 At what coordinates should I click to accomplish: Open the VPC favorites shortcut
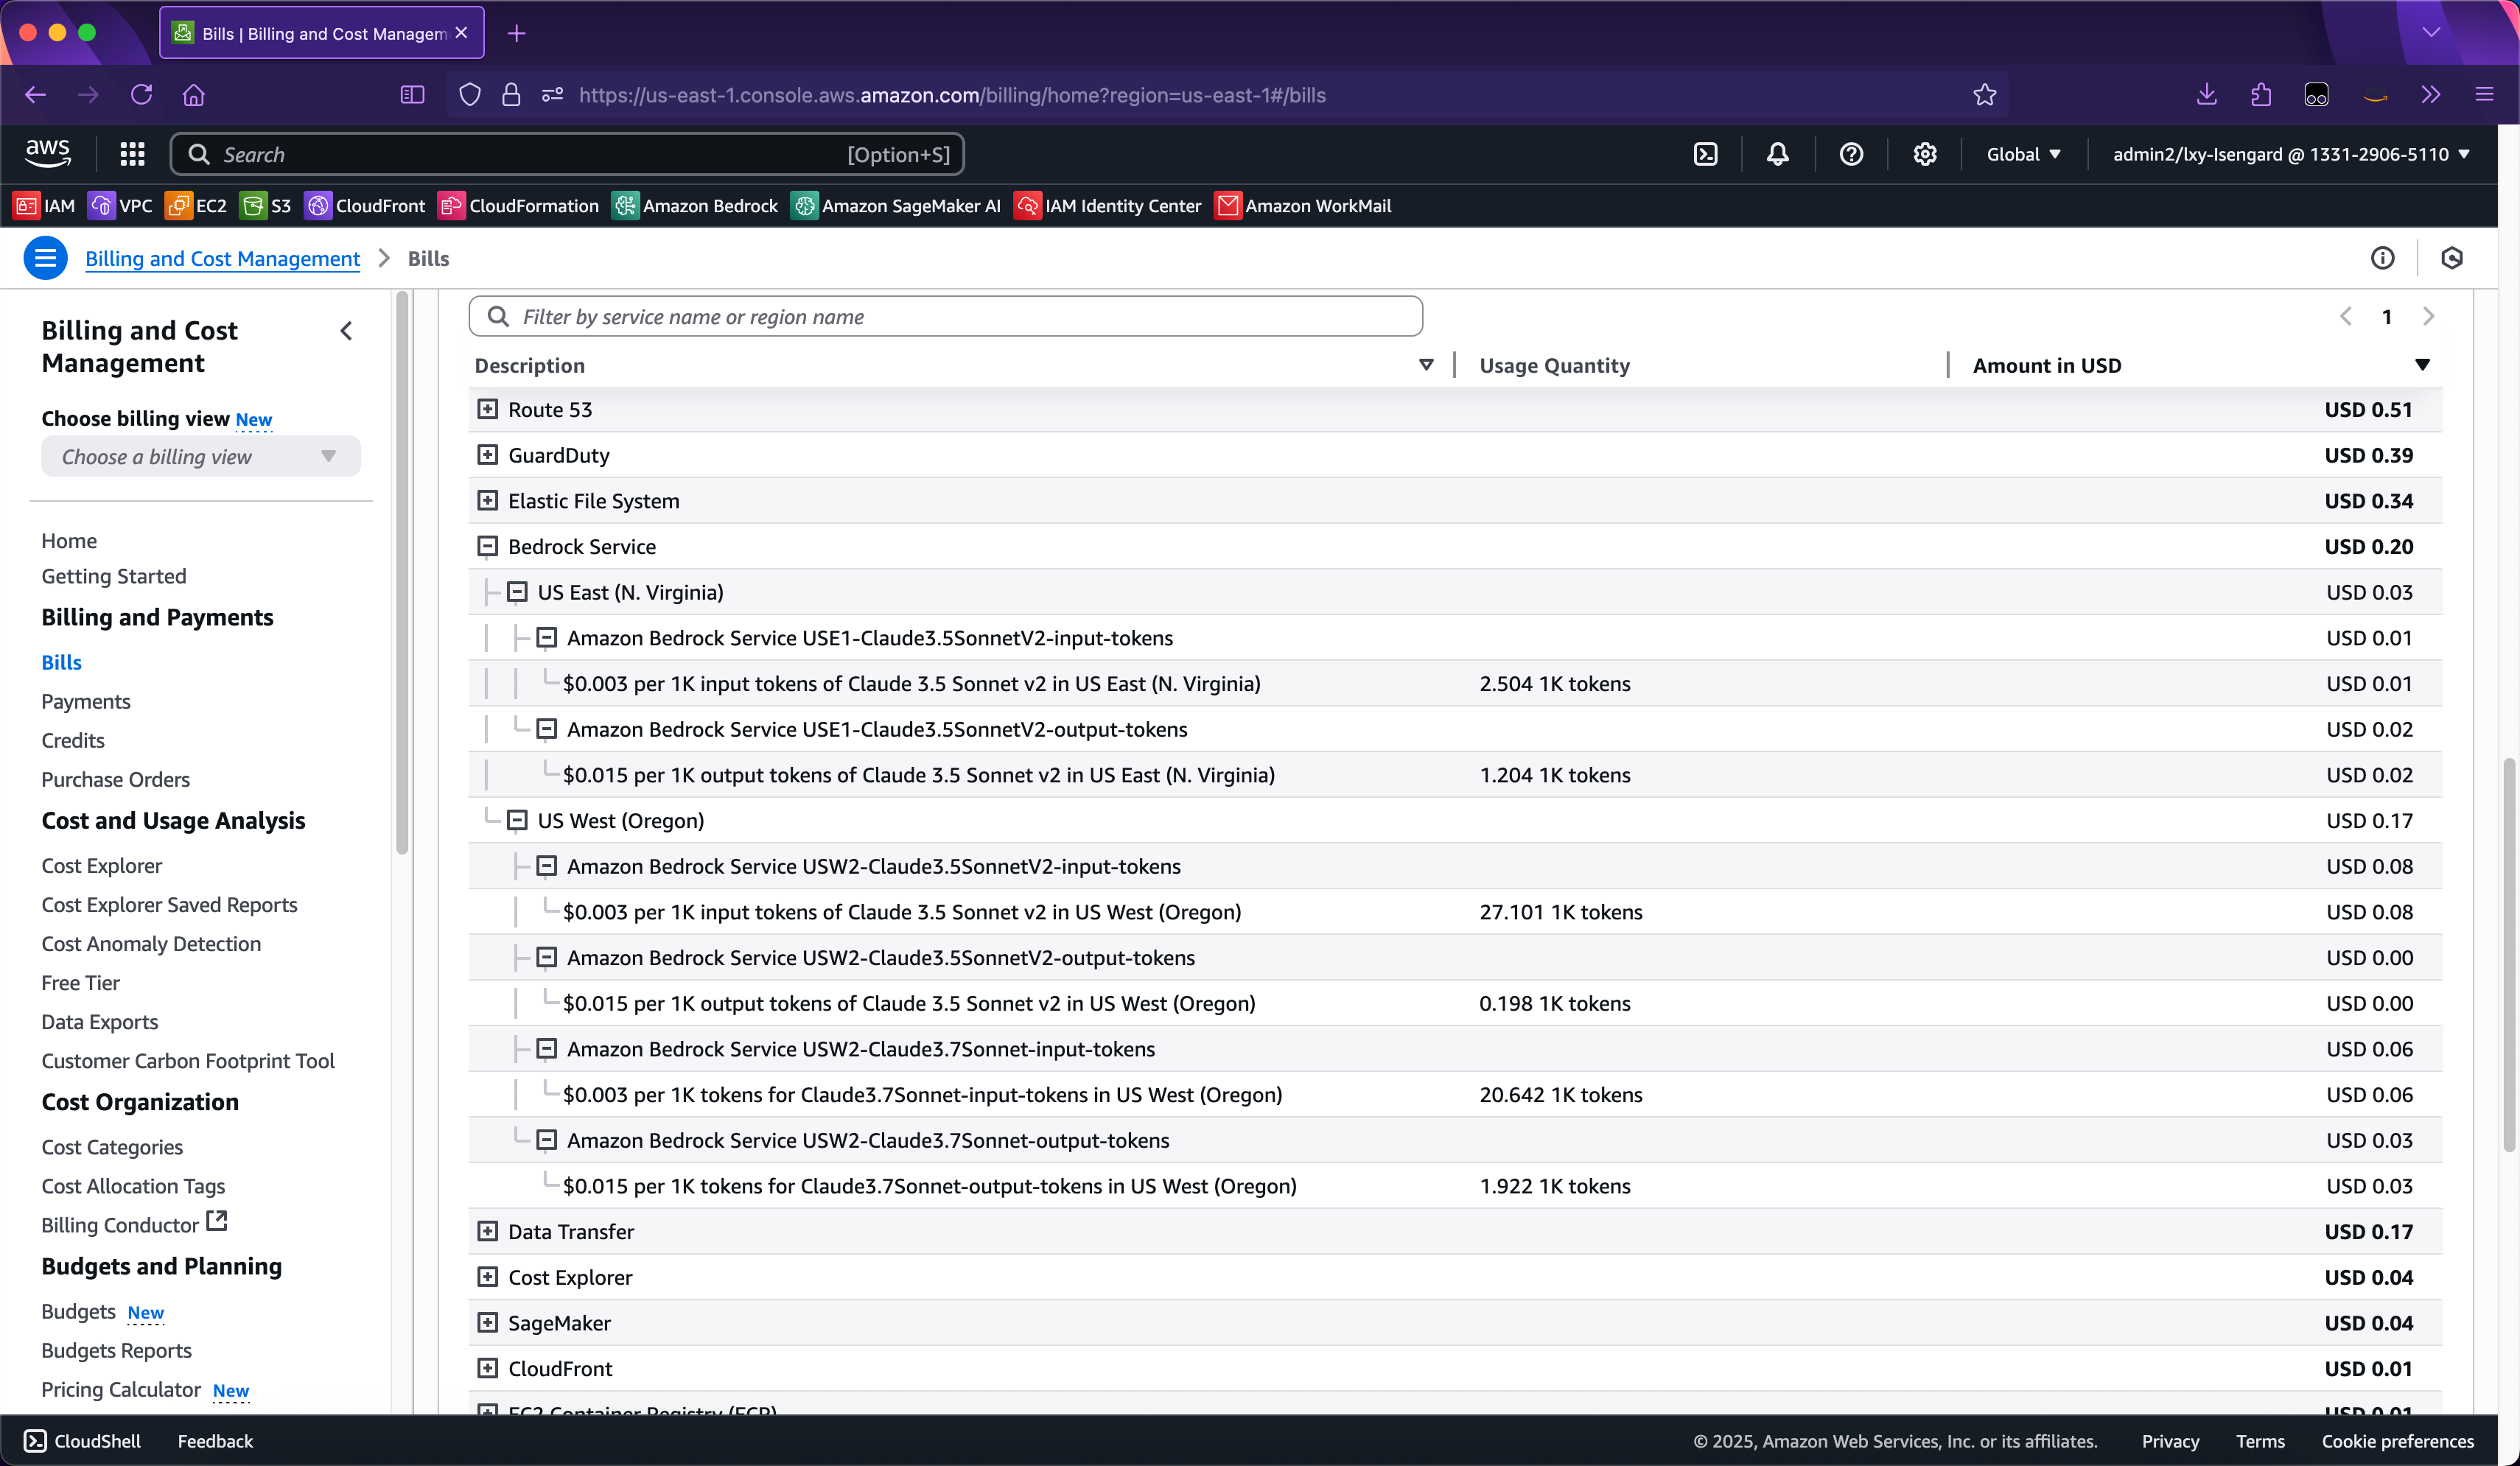pyautogui.click(x=120, y=206)
